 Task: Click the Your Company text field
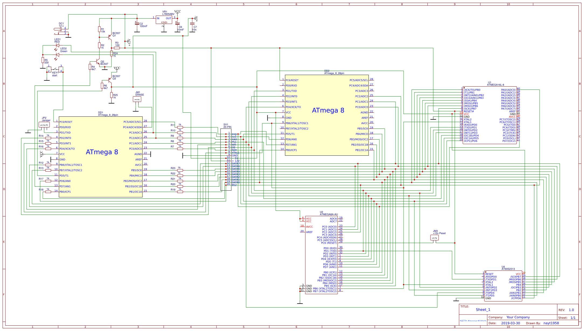click(x=518, y=317)
